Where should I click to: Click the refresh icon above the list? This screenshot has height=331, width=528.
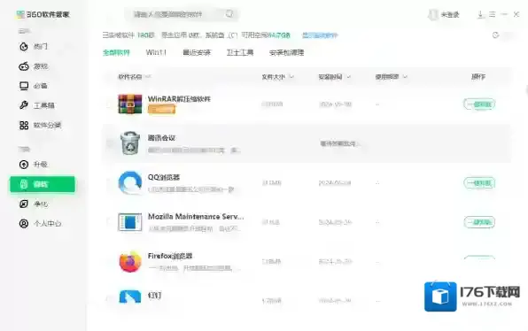tap(495, 35)
